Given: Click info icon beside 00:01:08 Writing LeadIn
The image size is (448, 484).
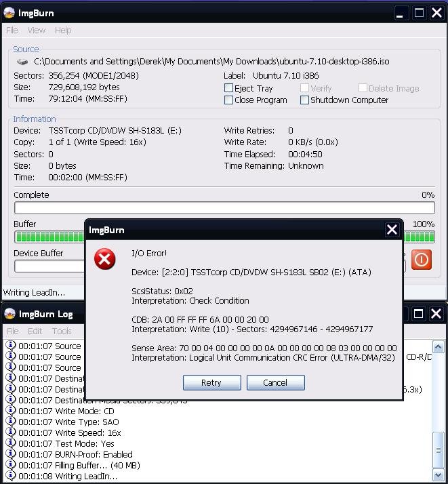Looking at the screenshot, I should pos(10,475).
